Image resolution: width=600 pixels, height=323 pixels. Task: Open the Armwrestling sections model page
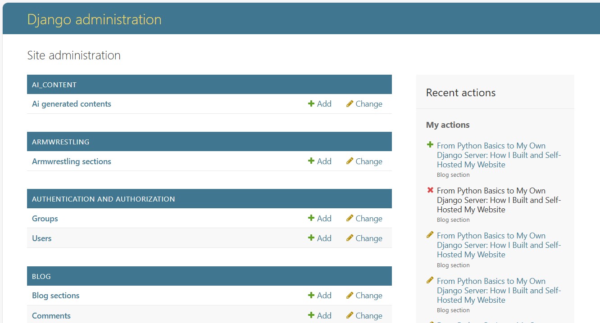click(x=71, y=161)
